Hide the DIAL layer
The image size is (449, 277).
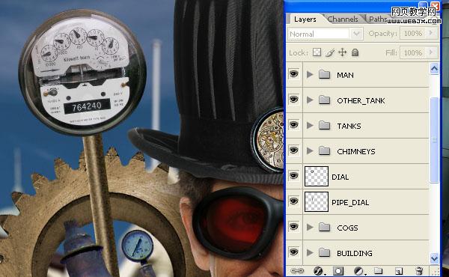[x=294, y=176]
